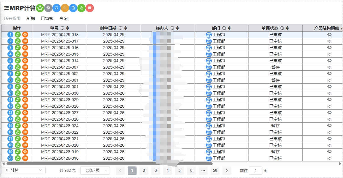Open the 20条/页 page size dropdown
The width and height of the screenshot is (343, 178).
pyautogui.click(x=95, y=170)
